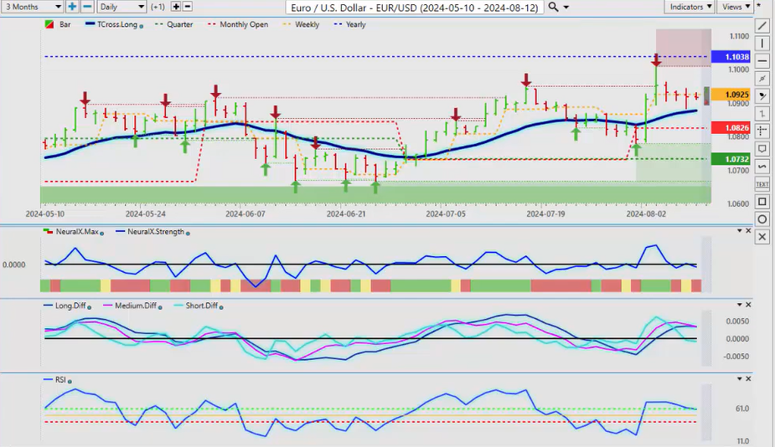Select the horizontal line drawing tool

[x=762, y=61]
